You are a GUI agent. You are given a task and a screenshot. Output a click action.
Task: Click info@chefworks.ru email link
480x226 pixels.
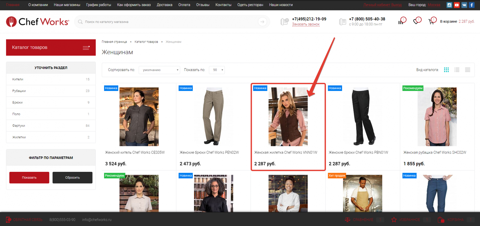[97, 220]
